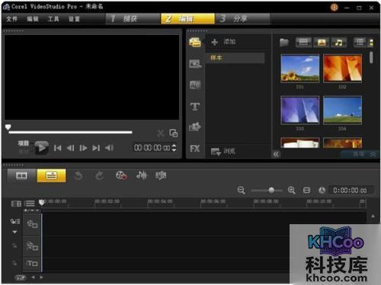This screenshot has width=381, height=285.
Task: Open the 设置 menu
Action: [74, 19]
